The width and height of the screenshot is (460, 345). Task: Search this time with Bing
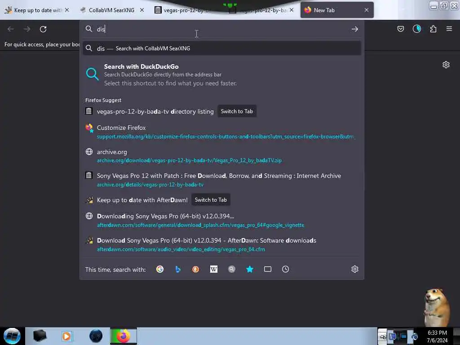[x=178, y=269]
